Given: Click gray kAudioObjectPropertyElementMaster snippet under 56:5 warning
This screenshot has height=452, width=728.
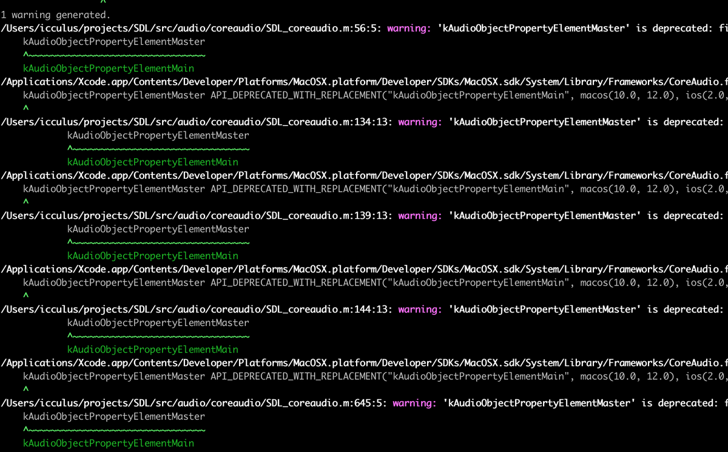Looking at the screenshot, I should (114, 42).
